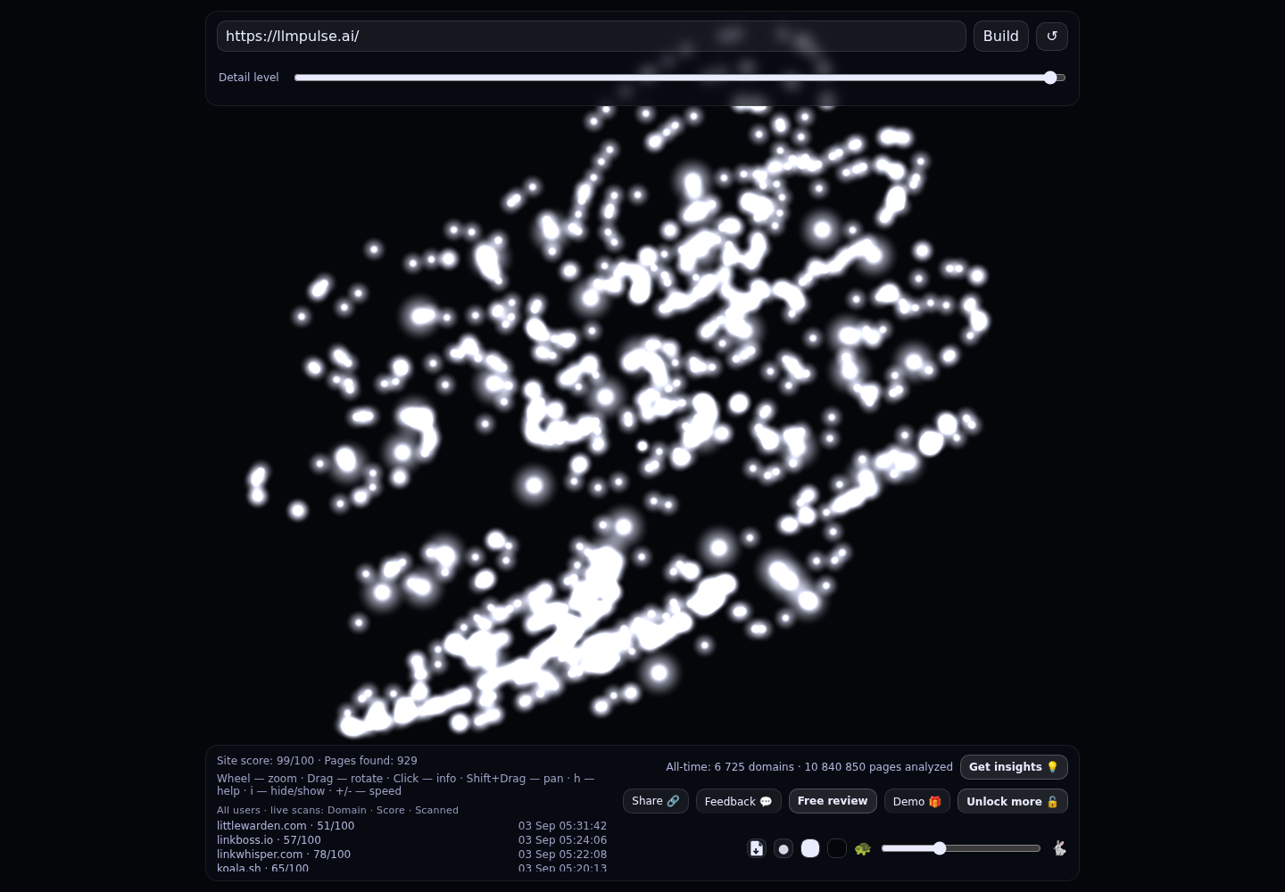Click the Feedback button
Image resolution: width=1285 pixels, height=892 pixels.
[x=739, y=801]
